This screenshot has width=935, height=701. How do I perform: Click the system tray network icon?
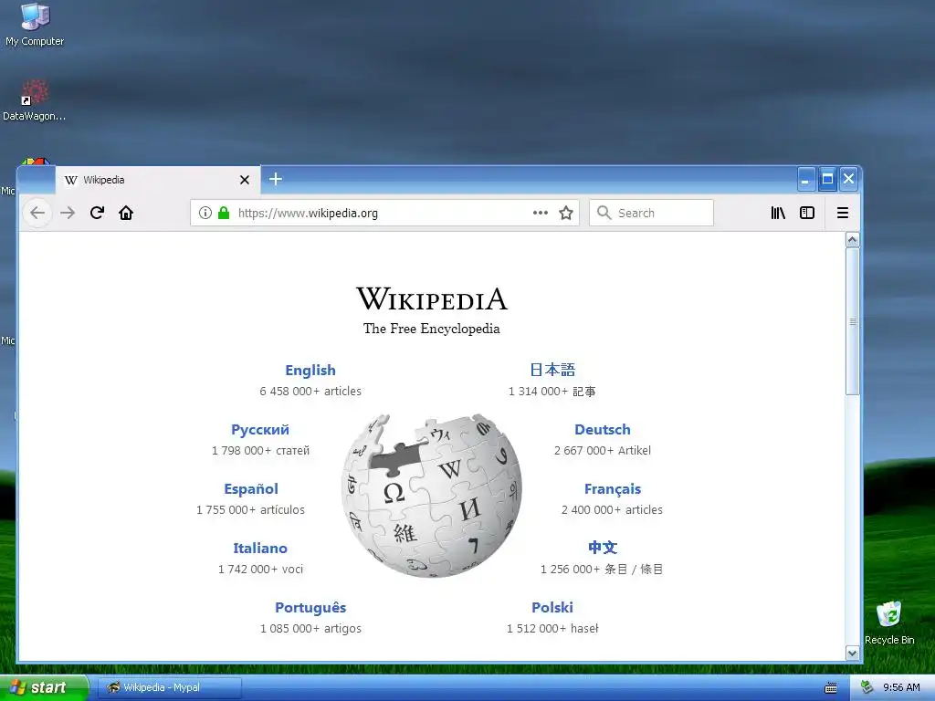[x=867, y=687]
